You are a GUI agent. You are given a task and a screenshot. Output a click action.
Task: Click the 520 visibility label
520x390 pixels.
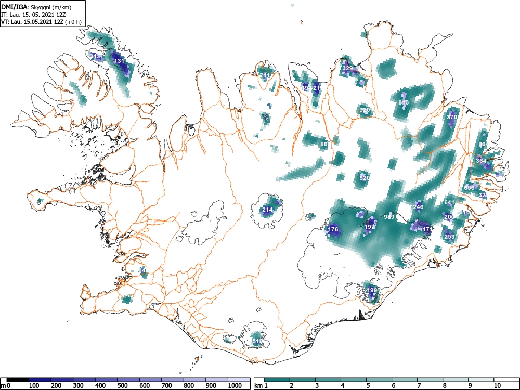(x=364, y=178)
